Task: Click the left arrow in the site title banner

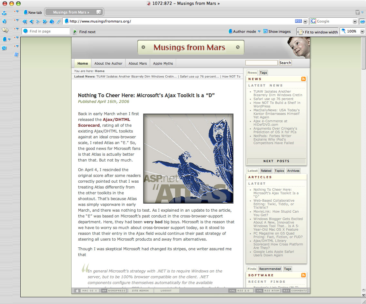Action: (x=143, y=47)
